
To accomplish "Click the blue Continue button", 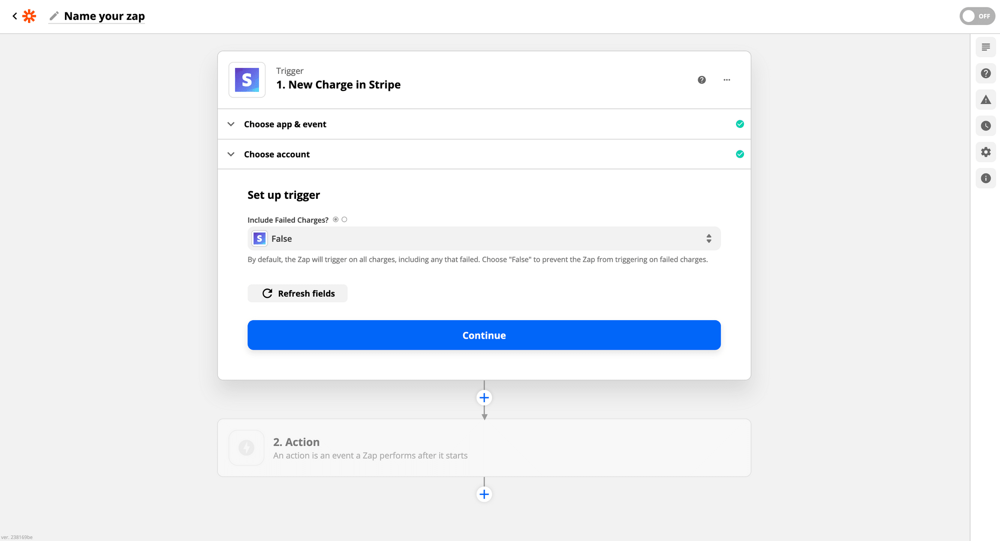I will tap(484, 335).
